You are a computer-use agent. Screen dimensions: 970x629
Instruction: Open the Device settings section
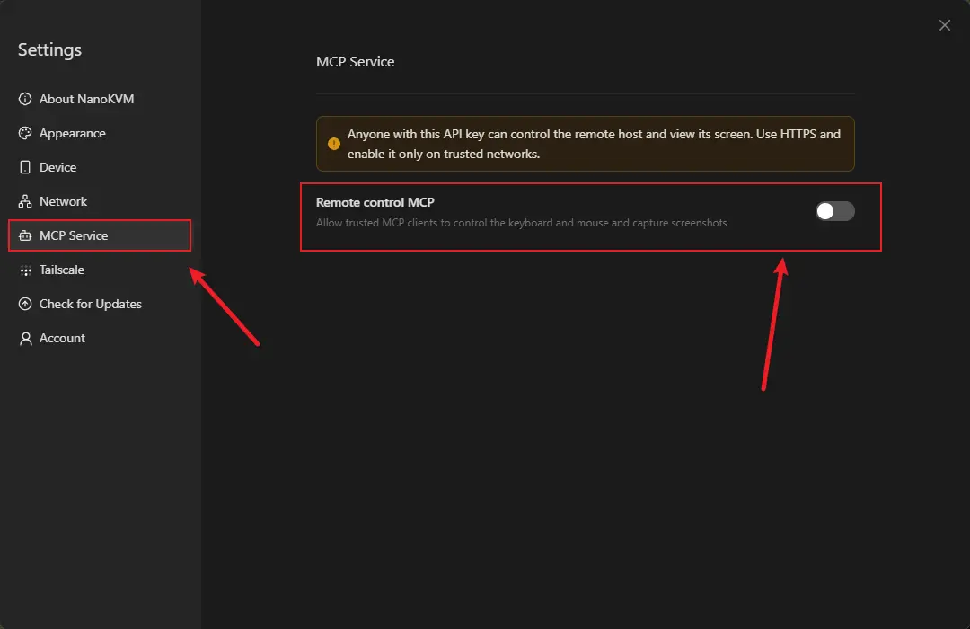100,167
